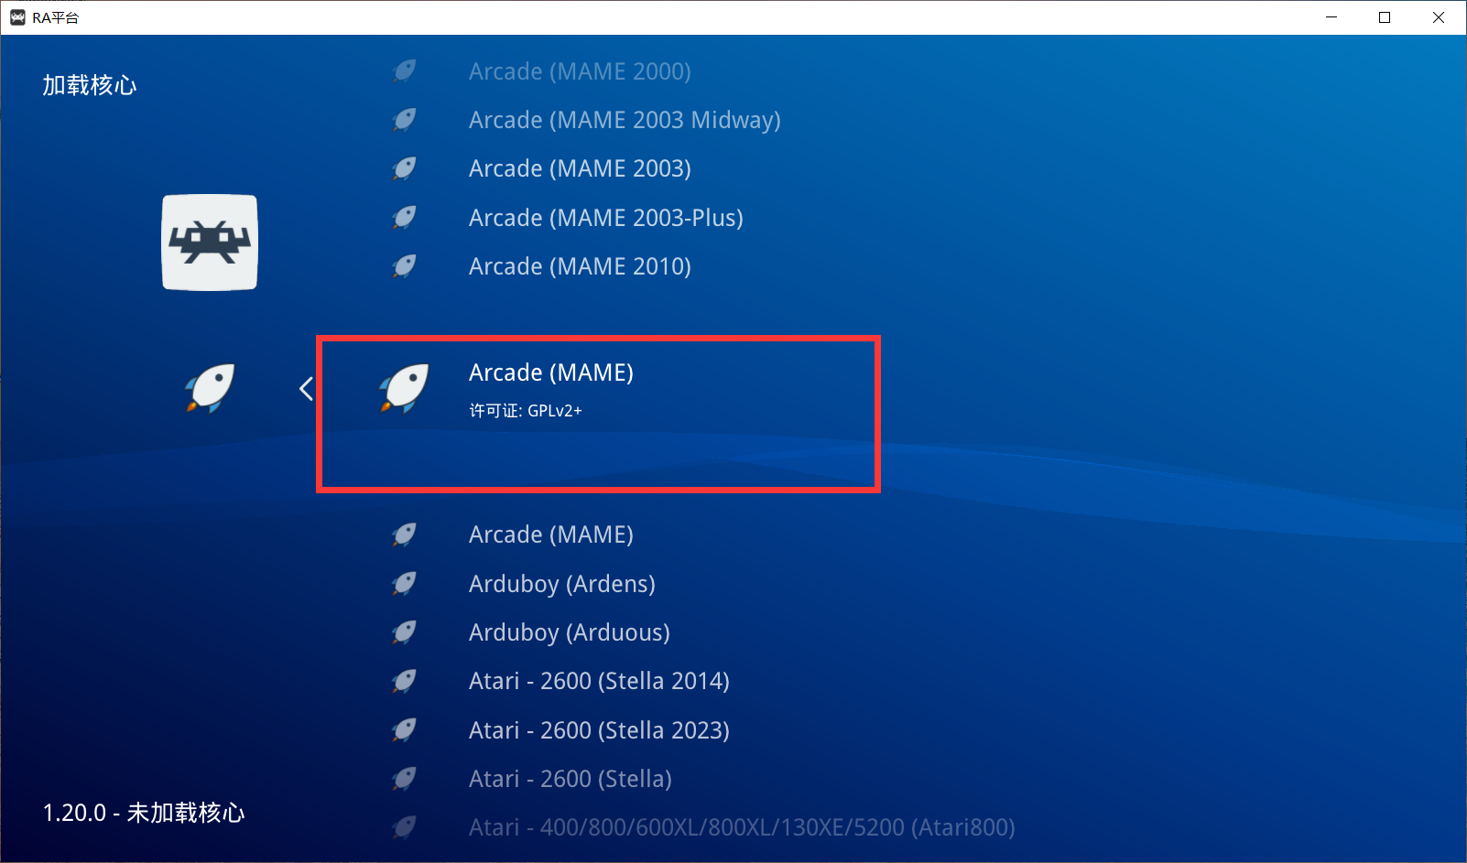Select core Arcade (MAME 2003)
The width and height of the screenshot is (1467, 863).
click(580, 168)
